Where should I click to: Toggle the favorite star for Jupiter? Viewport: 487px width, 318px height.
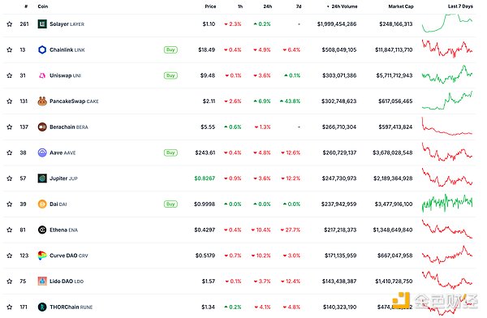pyautogui.click(x=10, y=178)
